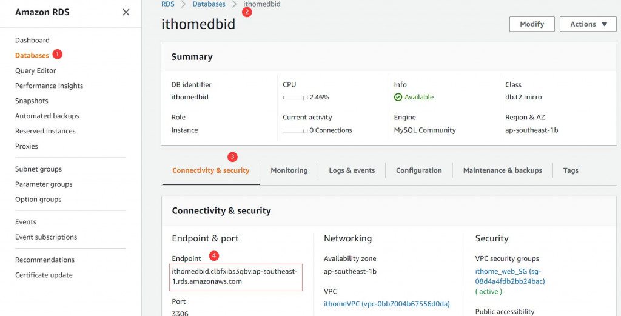
Task: Click the RDS breadcrumb link
Action: (x=168, y=4)
